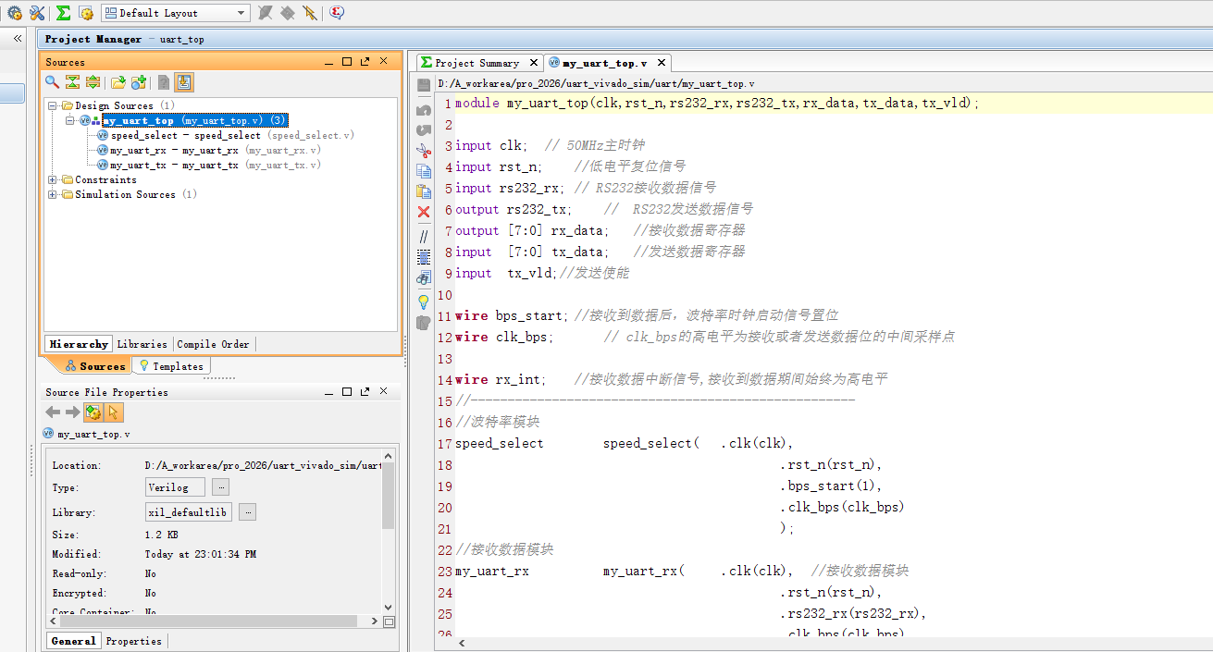Click the Type Verilog field

pos(175,487)
